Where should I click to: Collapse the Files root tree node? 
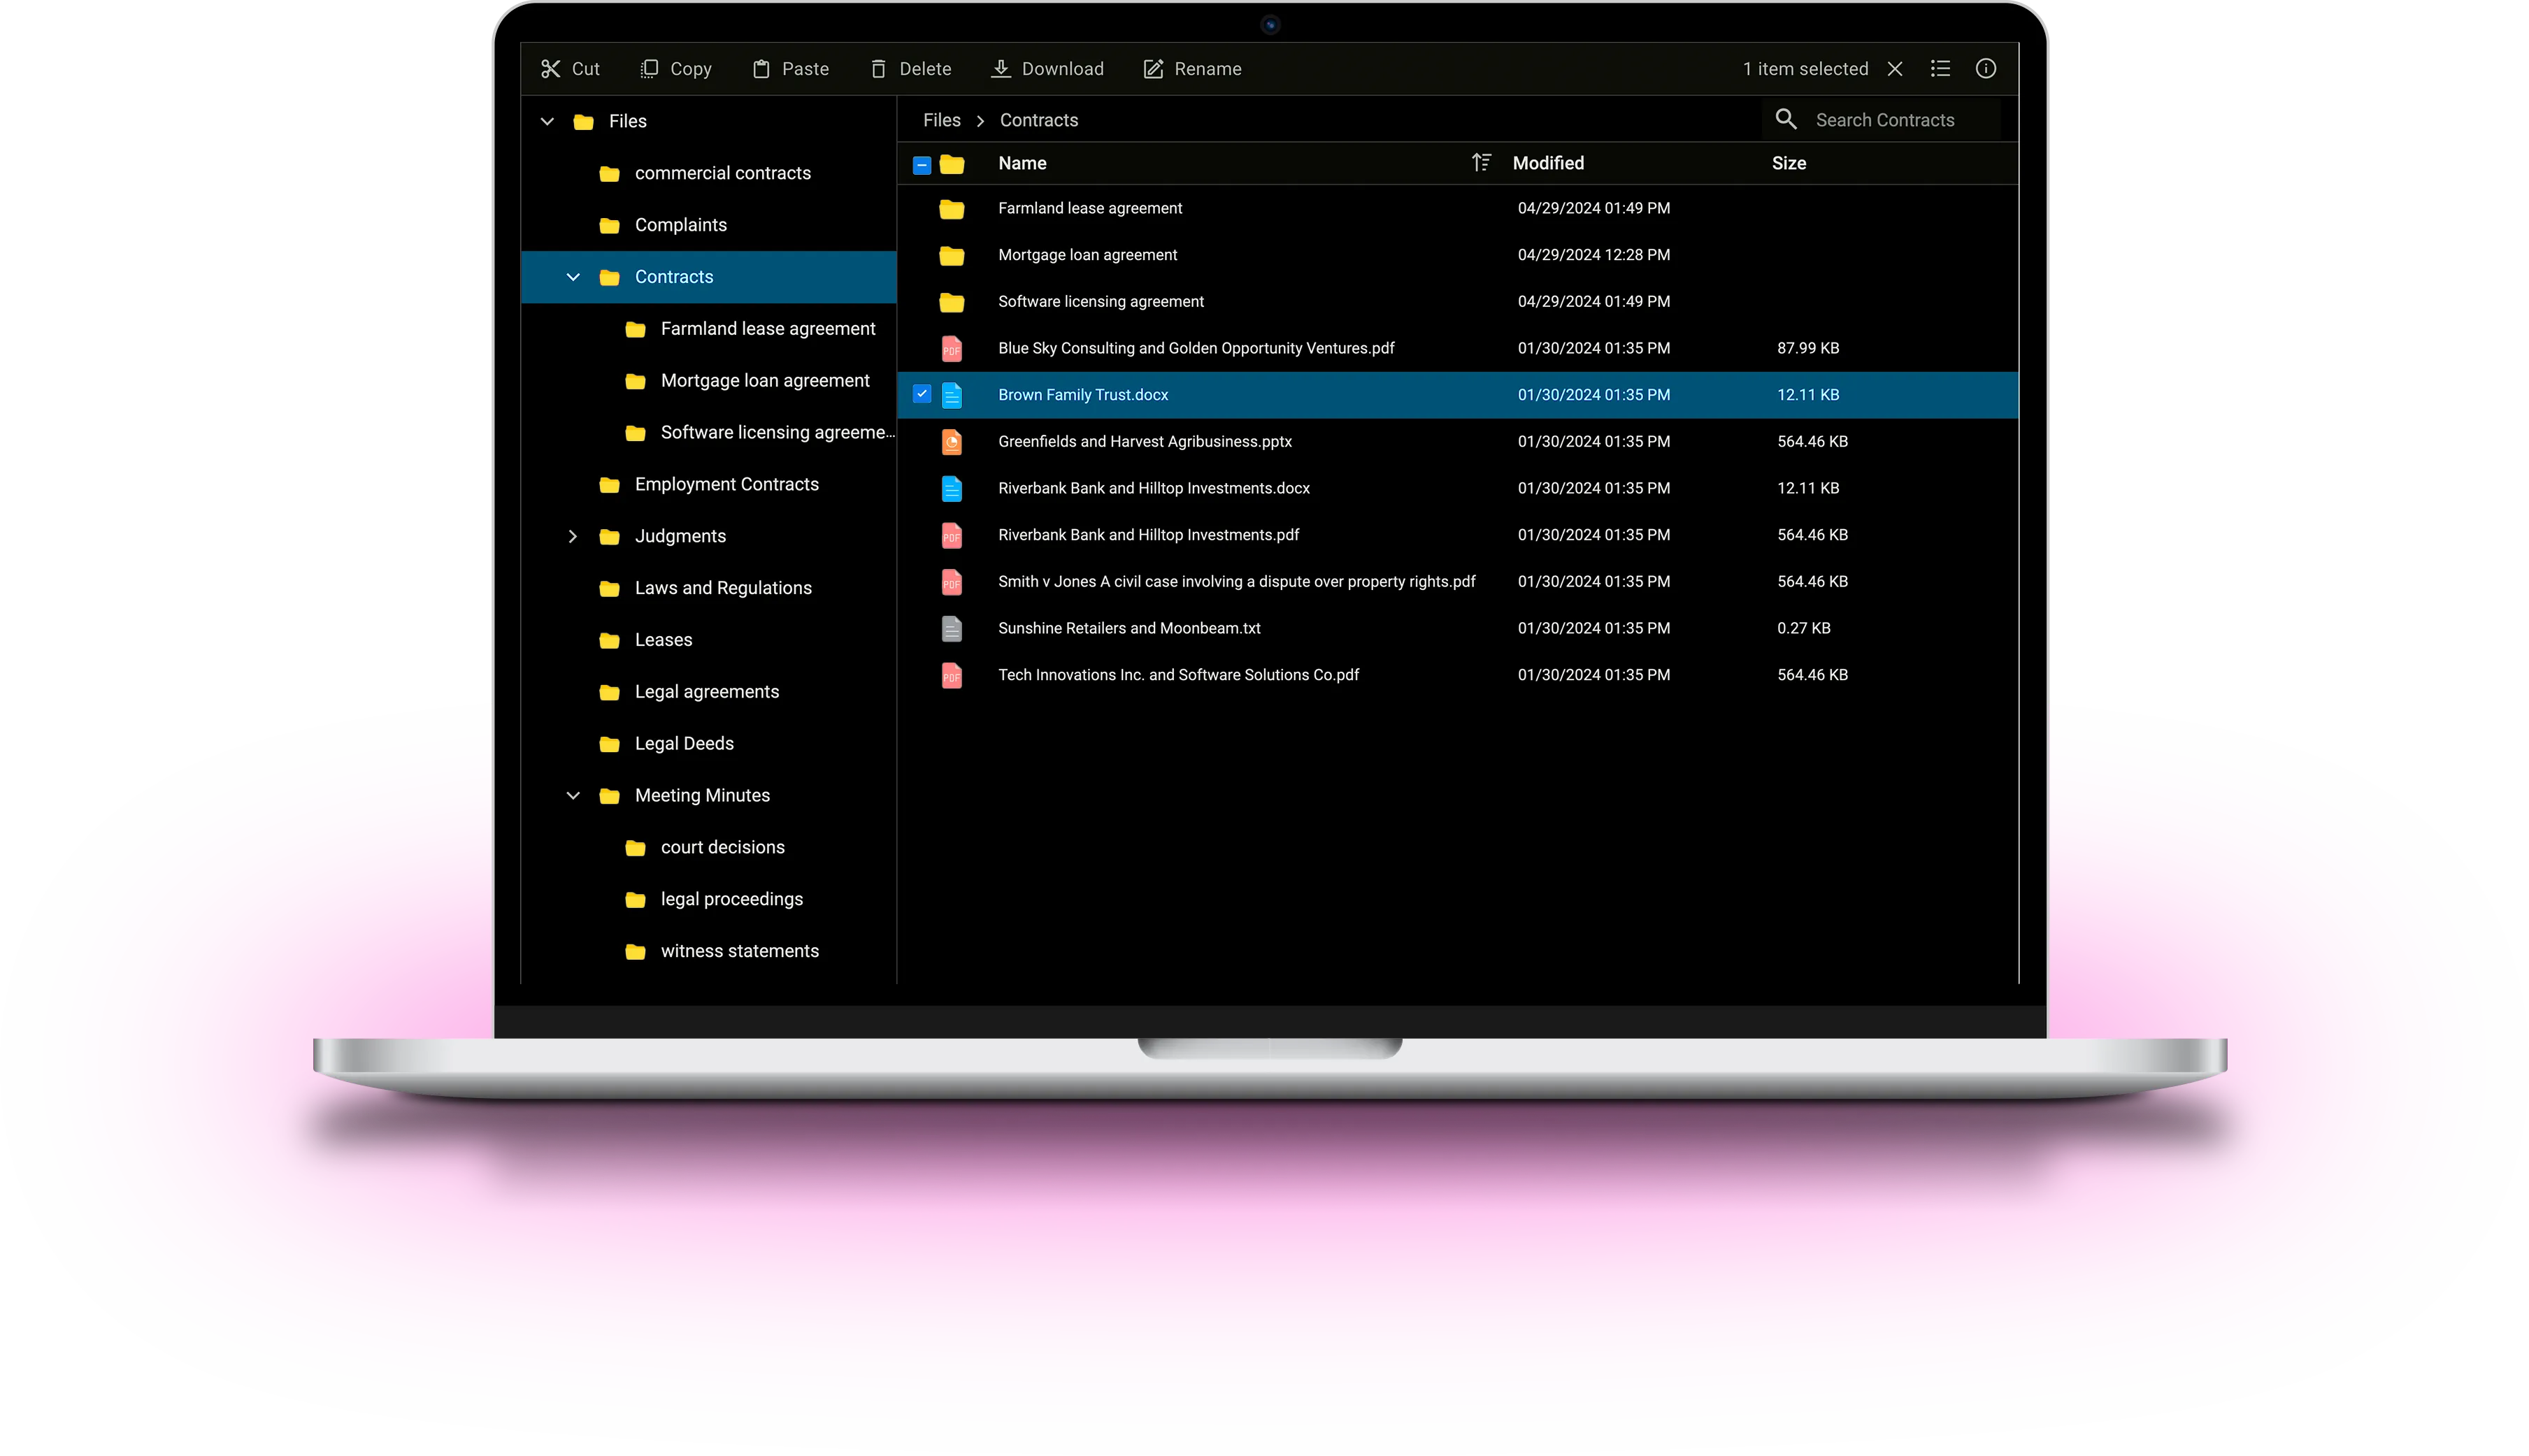(x=547, y=121)
